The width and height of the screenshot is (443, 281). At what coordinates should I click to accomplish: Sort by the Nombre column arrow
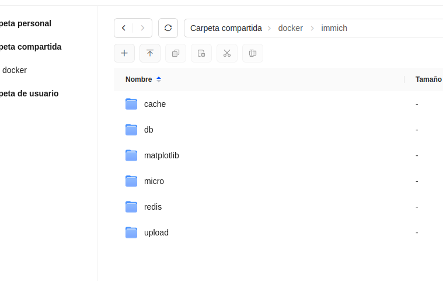[x=159, y=79]
